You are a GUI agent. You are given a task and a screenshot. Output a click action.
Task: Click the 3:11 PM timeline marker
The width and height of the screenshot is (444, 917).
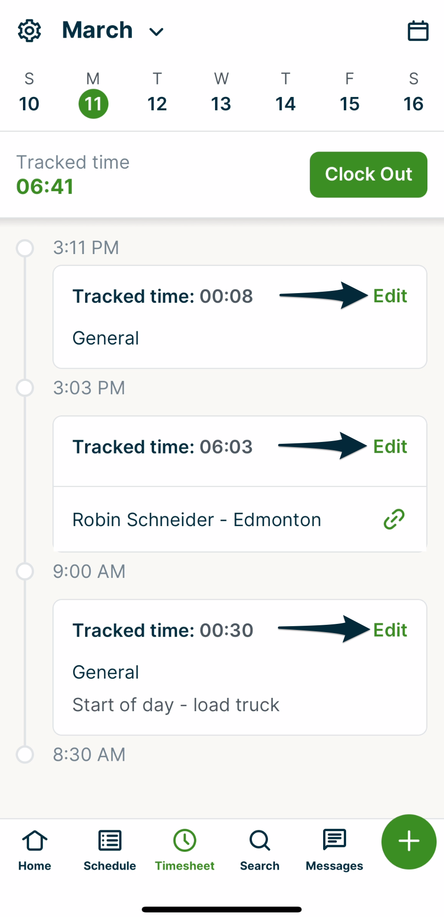tap(25, 248)
